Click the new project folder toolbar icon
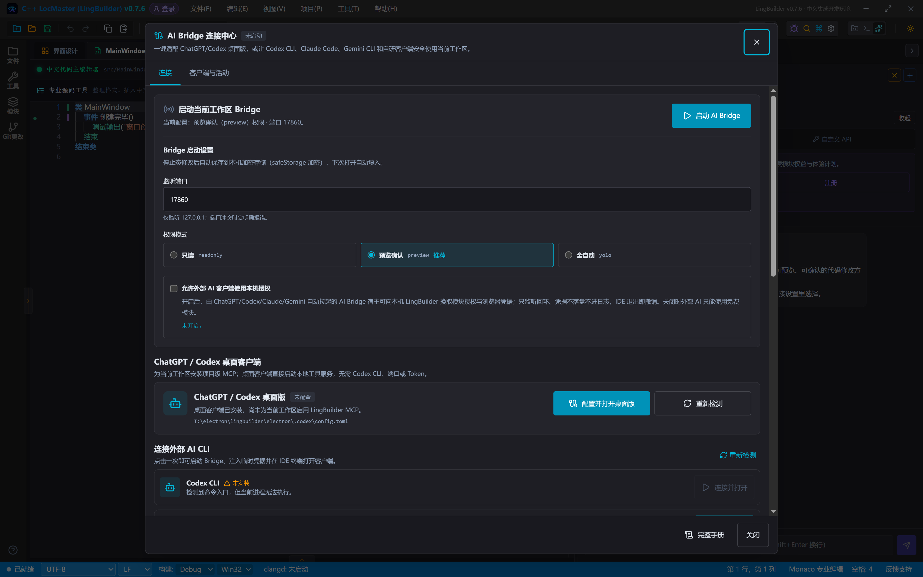 17,28
